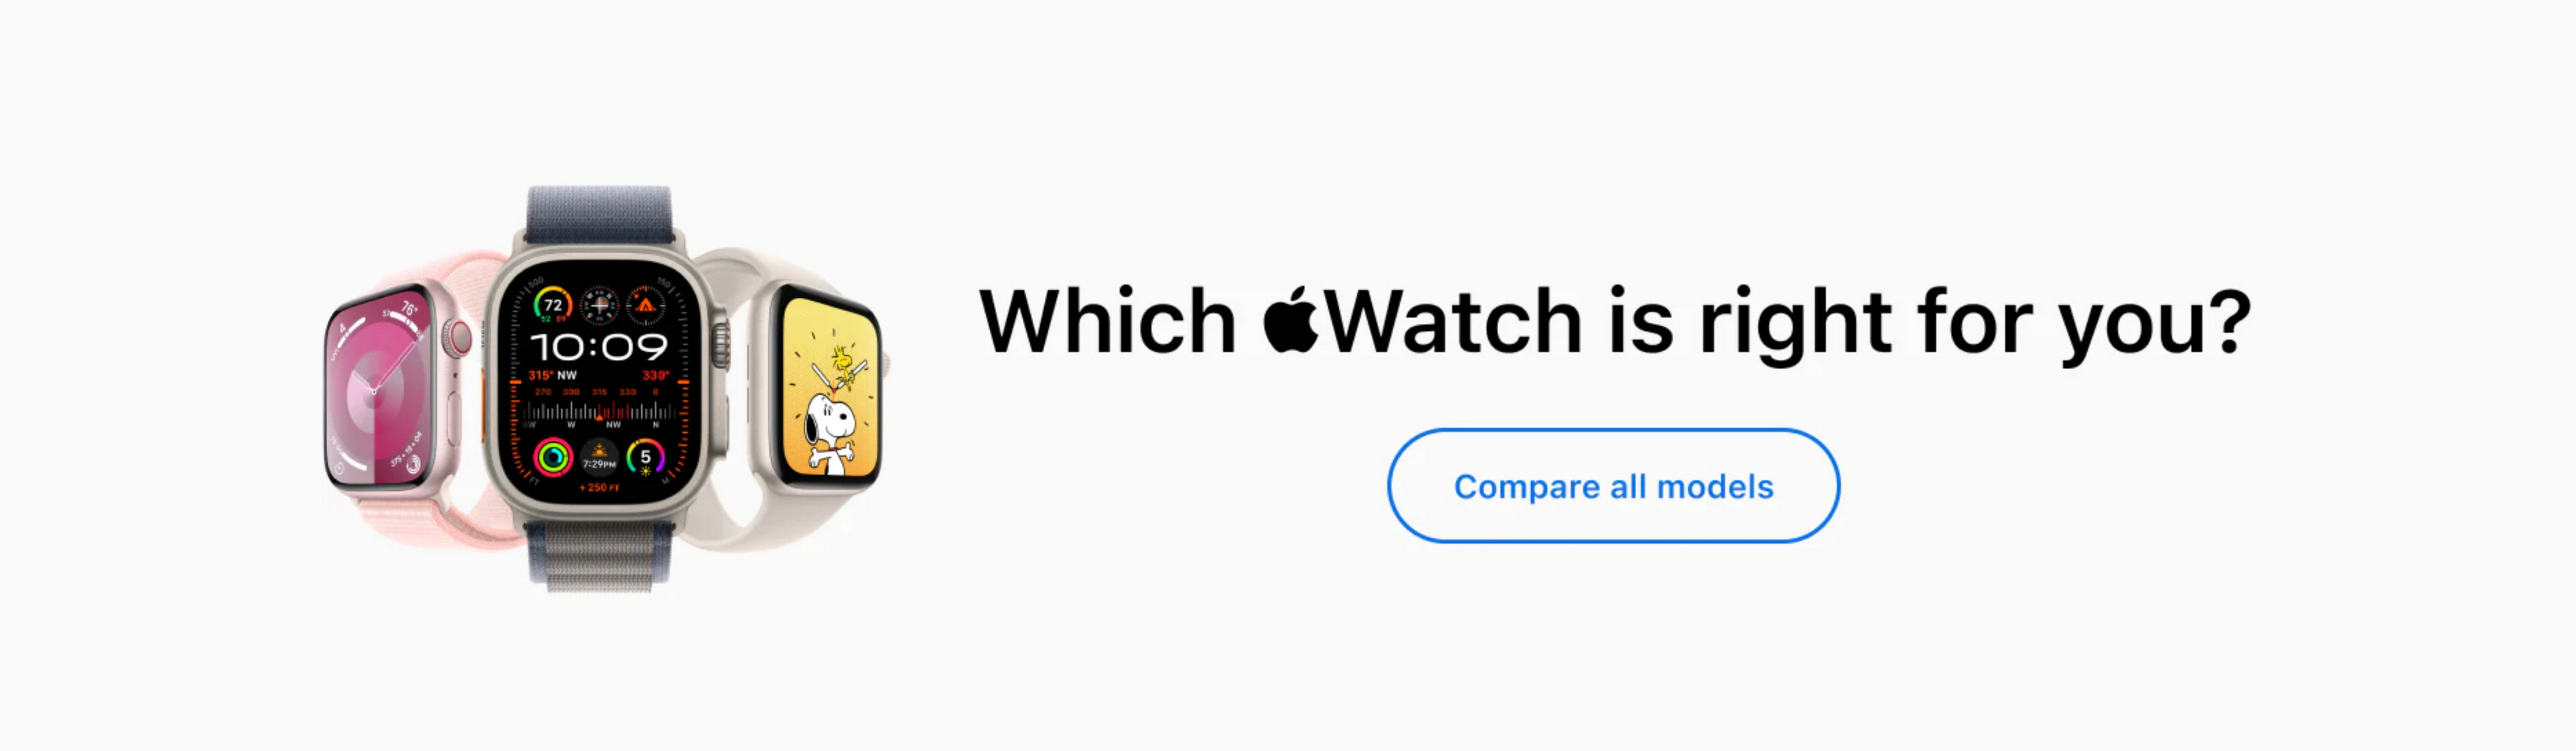
Task: Click the red-ringed Digital Crown on pink watch
Action: pyautogui.click(x=458, y=338)
